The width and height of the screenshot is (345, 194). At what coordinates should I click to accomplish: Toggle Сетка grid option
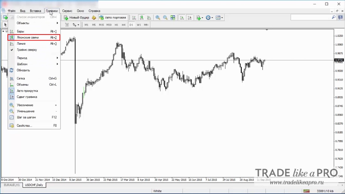(34, 78)
